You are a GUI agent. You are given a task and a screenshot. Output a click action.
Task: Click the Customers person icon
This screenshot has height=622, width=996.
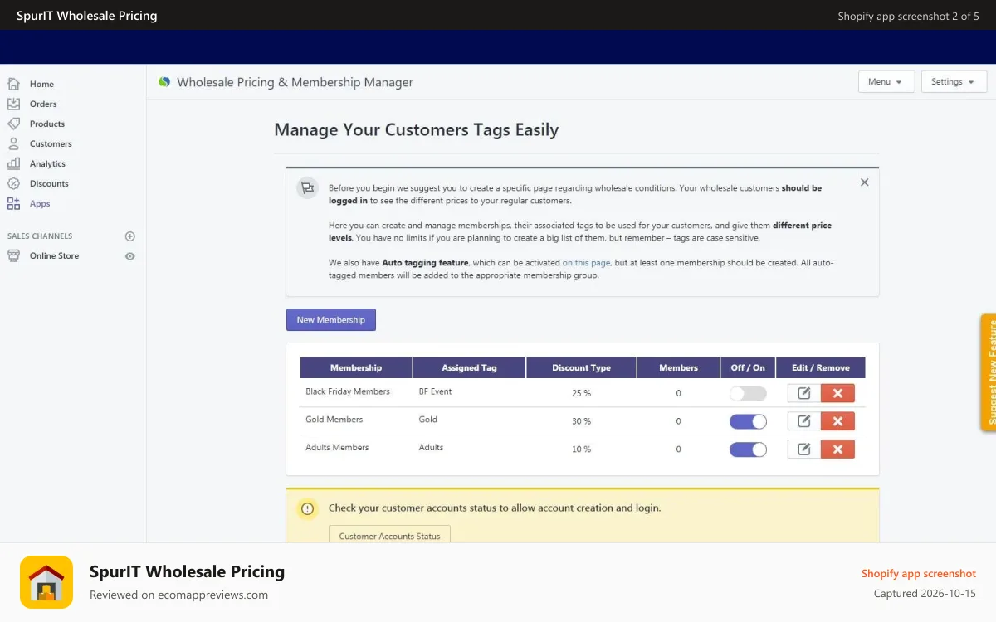coord(13,143)
